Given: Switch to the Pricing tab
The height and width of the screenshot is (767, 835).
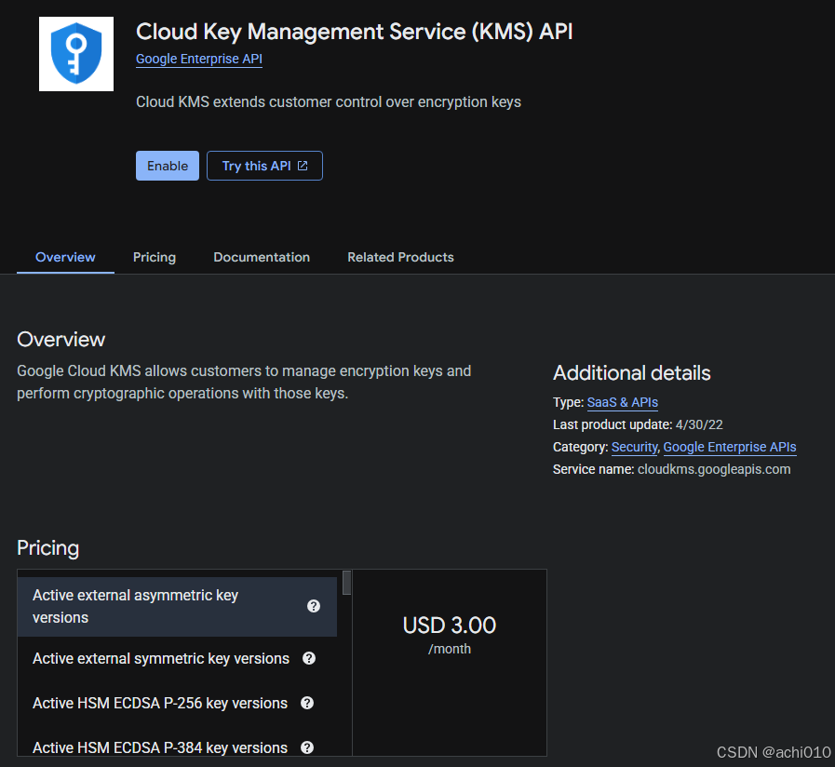Looking at the screenshot, I should coord(155,257).
